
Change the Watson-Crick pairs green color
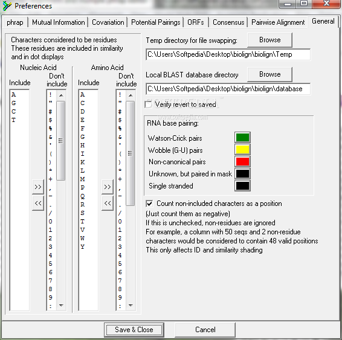[x=242, y=137]
